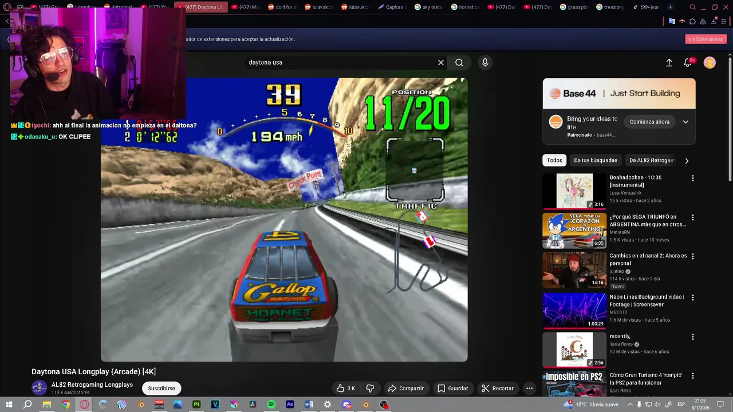Open the ESP keyboard language selector
The height and width of the screenshot is (412, 733).
pyautogui.click(x=682, y=405)
